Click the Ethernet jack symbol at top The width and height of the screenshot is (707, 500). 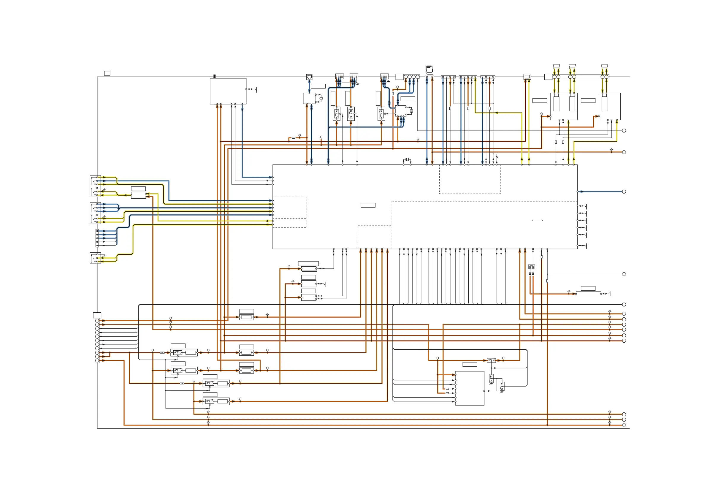click(309, 77)
